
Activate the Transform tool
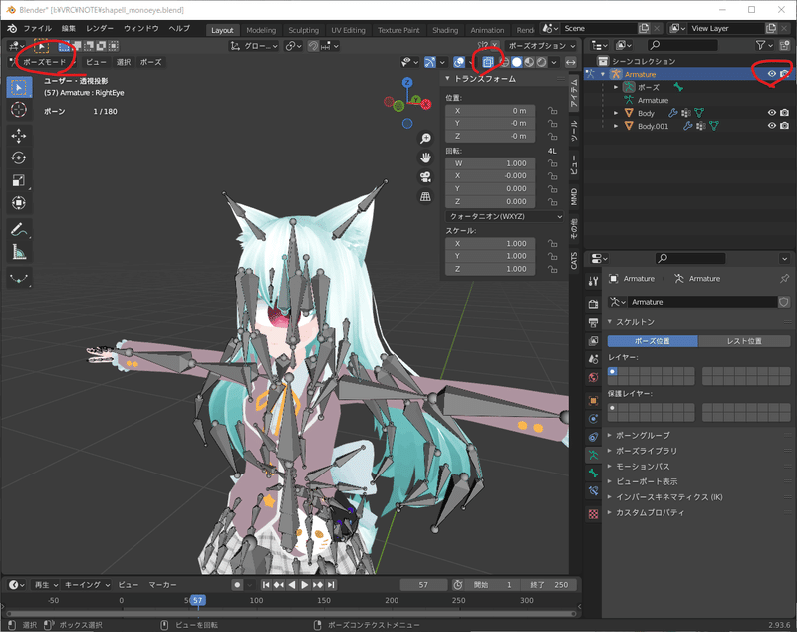pos(19,203)
